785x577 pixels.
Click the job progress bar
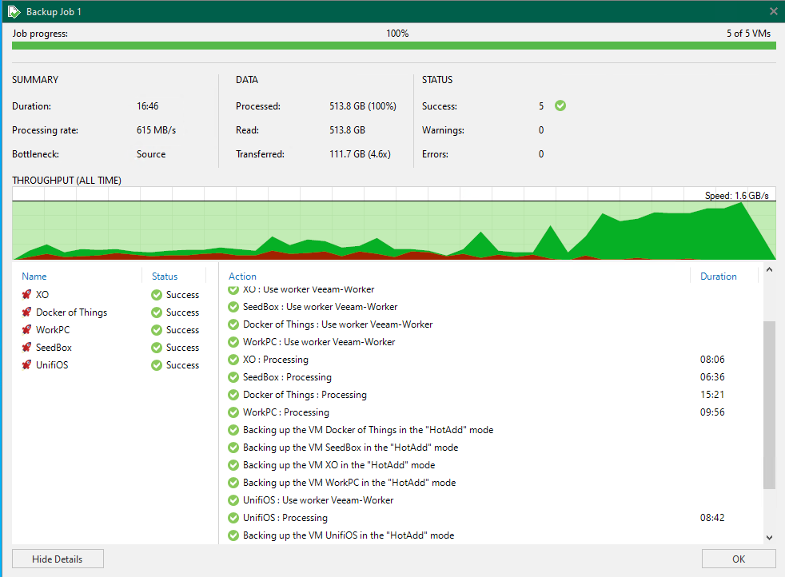click(393, 46)
